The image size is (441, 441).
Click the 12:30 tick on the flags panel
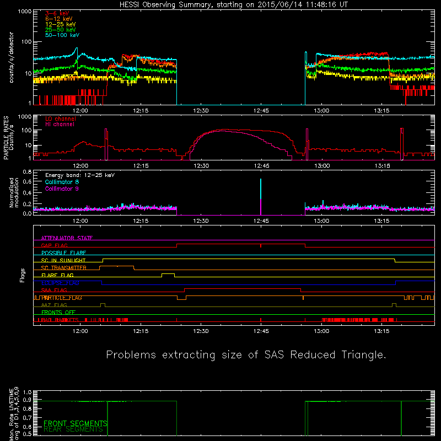(x=201, y=331)
